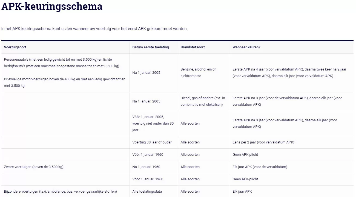The image size is (356, 197).
Task: Click Elk jaar APK in the taxi/ambulance row
Action: click(x=242, y=192)
